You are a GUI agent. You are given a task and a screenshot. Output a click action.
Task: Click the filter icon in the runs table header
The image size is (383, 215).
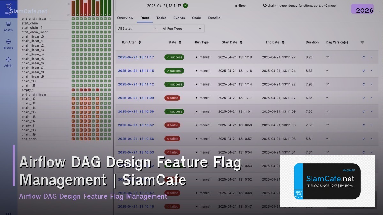362,42
